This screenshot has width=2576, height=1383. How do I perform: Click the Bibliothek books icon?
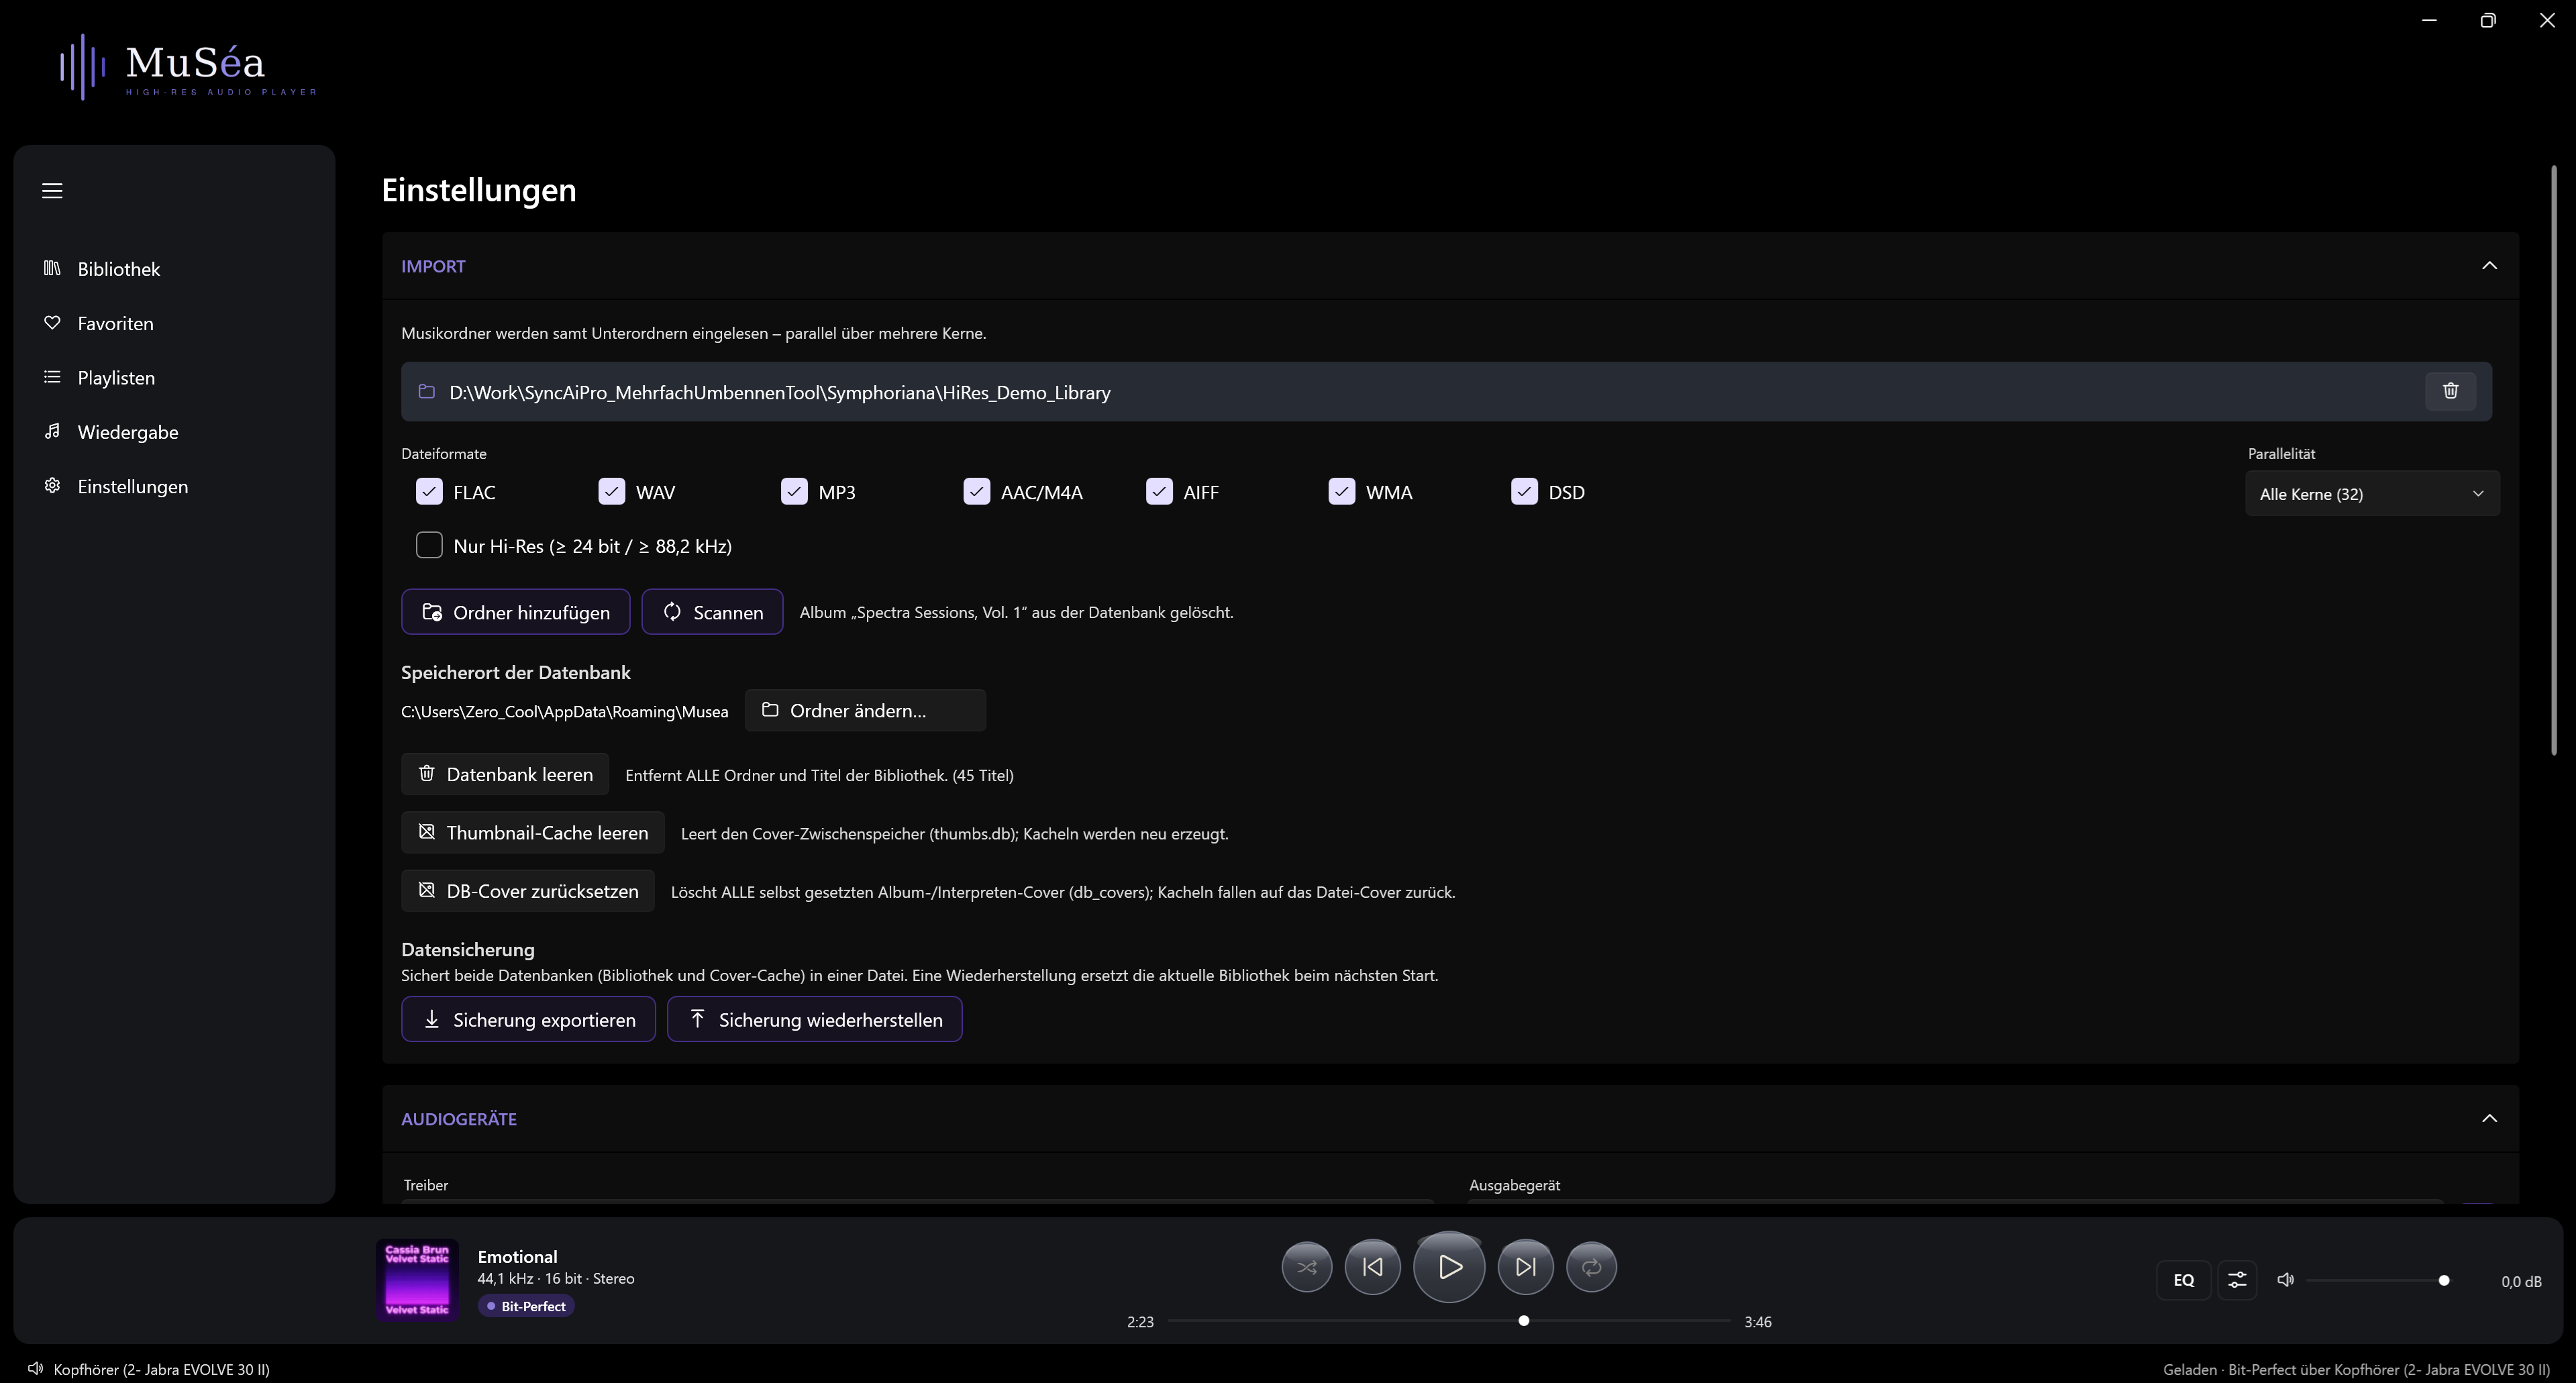(x=52, y=268)
